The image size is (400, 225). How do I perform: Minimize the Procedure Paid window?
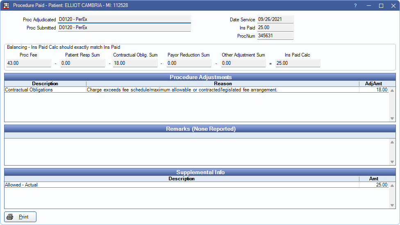point(368,6)
